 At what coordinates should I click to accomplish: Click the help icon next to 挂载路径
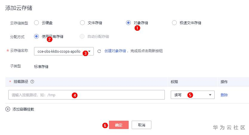[32, 82]
